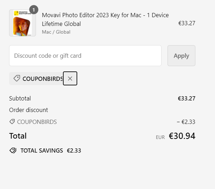Viewport: 215px width, 189px height.
Task: Click the COUPONBIRDS chip label
Action: [x=43, y=79]
